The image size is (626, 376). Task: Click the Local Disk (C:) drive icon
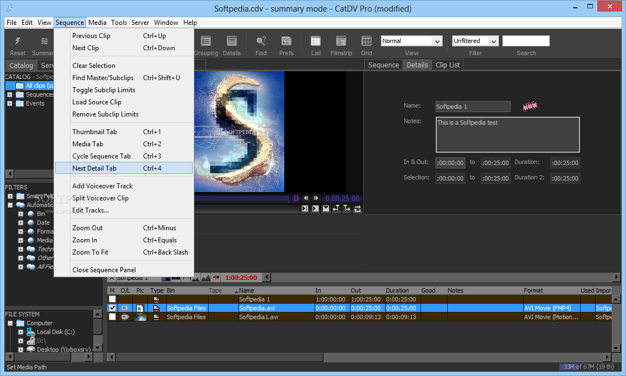[31, 332]
